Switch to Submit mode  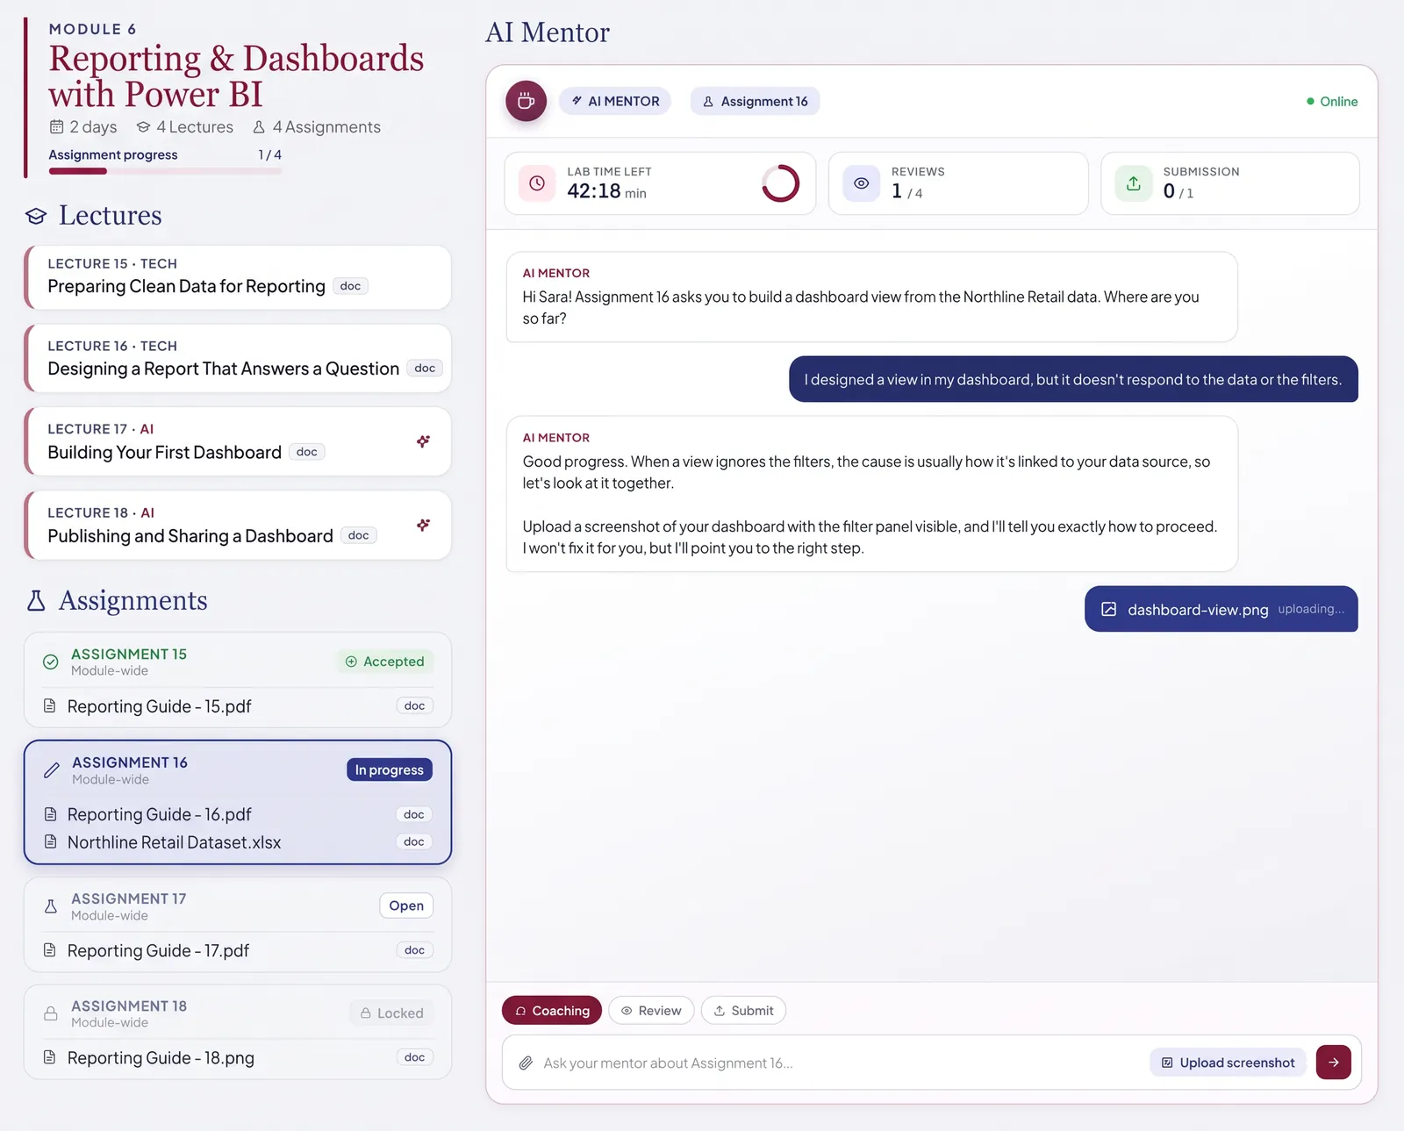pyautogui.click(x=743, y=1011)
